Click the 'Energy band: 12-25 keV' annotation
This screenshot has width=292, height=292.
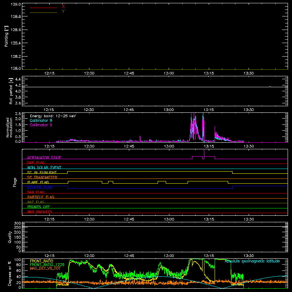coord(53,116)
